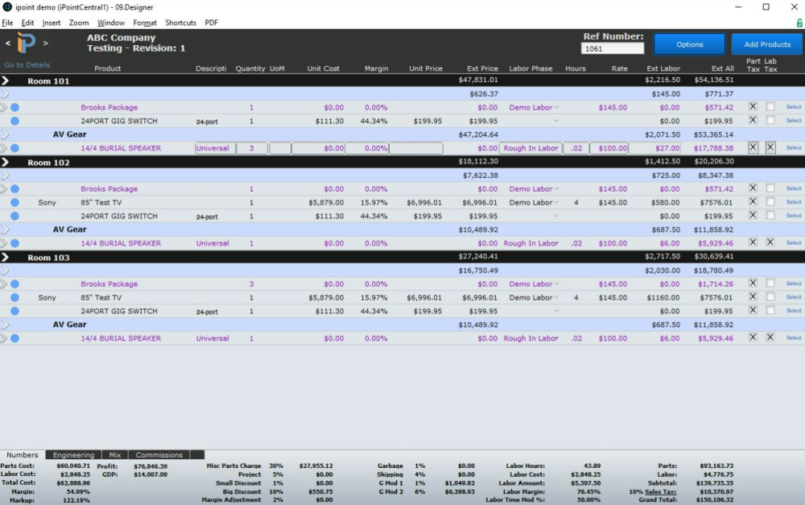Open Labor Phase dropdown on Room 103 24PORT GIG SWITCH
Image resolution: width=805 pixels, height=505 pixels.
pyautogui.click(x=556, y=311)
